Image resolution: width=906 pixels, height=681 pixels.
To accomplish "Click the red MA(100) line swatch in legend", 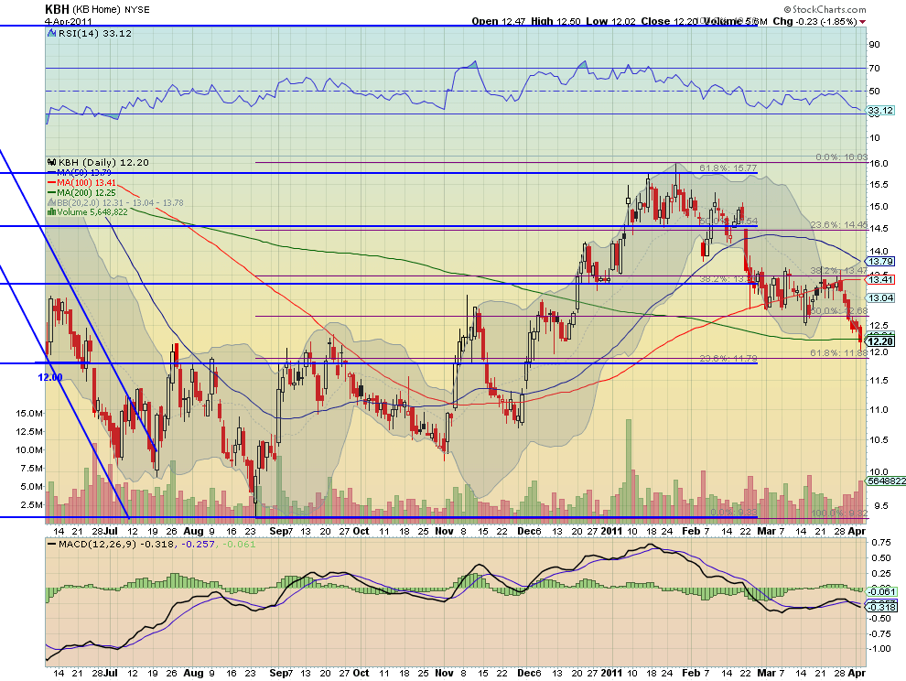I will coord(51,183).
